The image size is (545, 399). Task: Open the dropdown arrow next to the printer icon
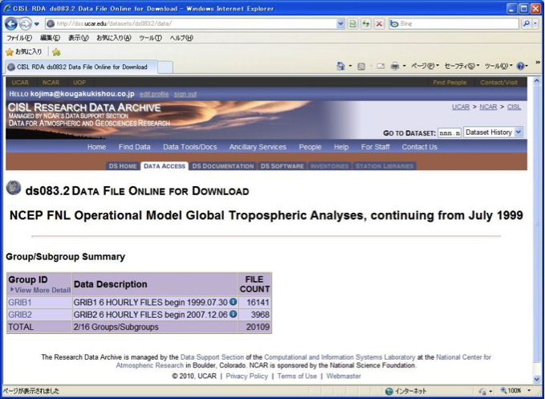click(x=404, y=66)
